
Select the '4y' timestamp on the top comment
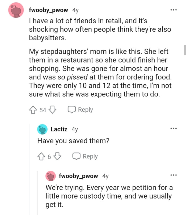pyautogui.click(x=75, y=10)
